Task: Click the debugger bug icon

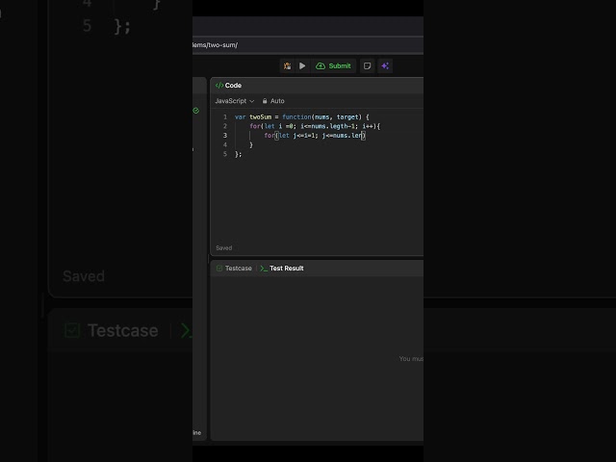Action: 287,66
